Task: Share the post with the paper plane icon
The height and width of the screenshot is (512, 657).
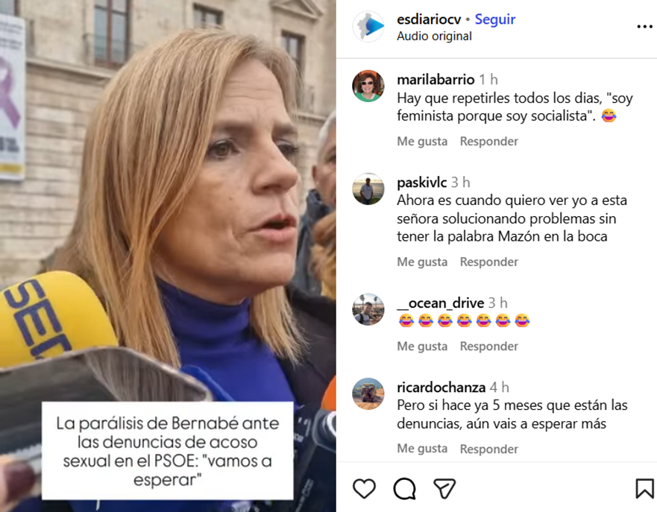Action: click(444, 489)
